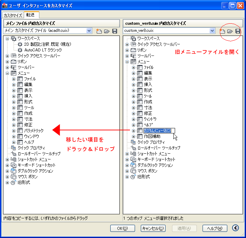
Task: Collapse メニュー node in right tree
Action: coord(127,62)
